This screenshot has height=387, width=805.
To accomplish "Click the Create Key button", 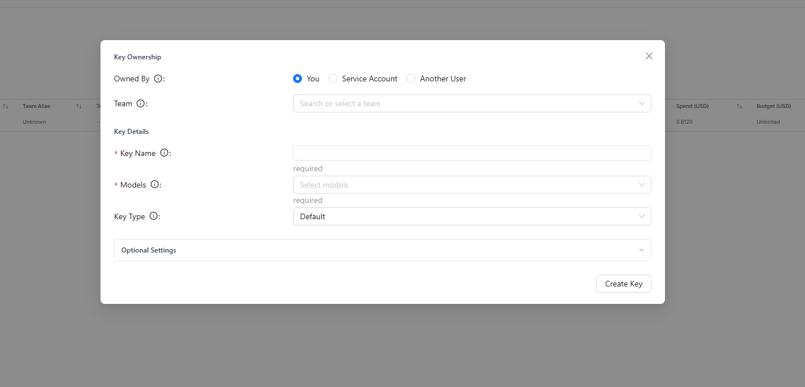I will click(623, 284).
